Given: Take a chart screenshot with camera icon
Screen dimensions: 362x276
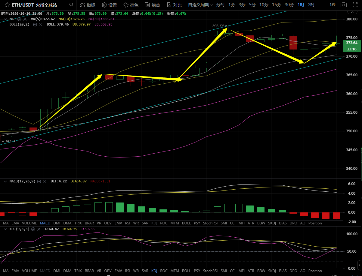Looking at the screenshot, I should (343, 5).
